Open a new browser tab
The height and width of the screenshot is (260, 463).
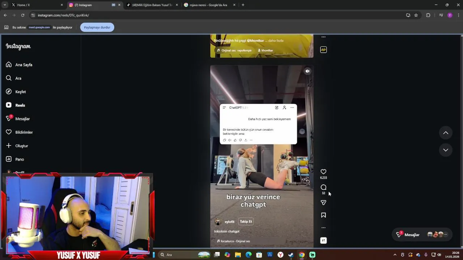click(x=243, y=5)
